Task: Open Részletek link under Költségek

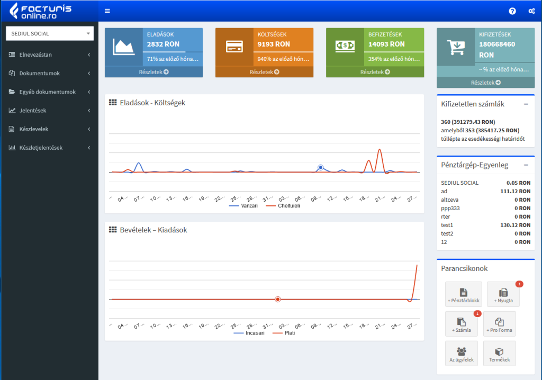Action: pos(265,72)
